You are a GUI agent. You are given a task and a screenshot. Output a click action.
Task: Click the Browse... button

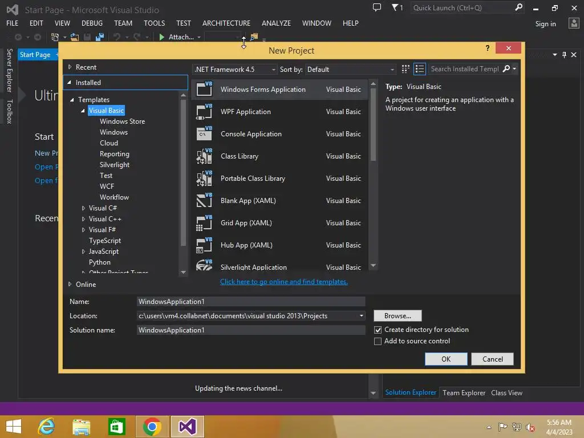[398, 316]
